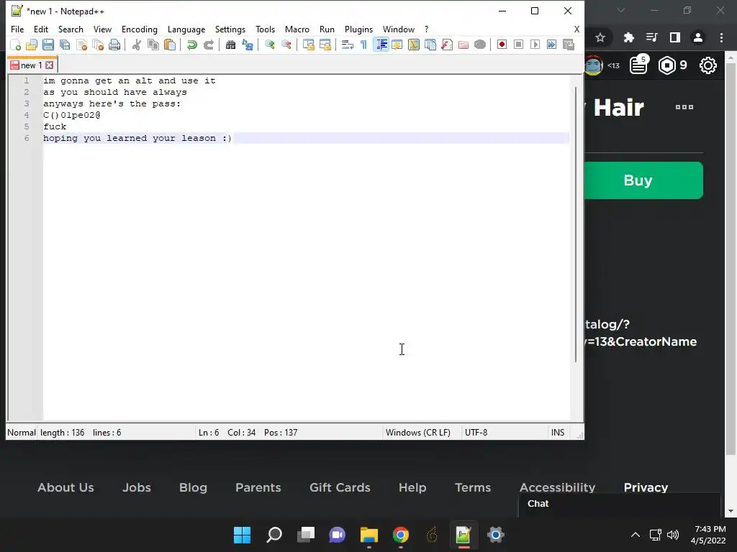Toggle the Function List panel icon
Viewport: 737px width, 552px height.
[446, 45]
